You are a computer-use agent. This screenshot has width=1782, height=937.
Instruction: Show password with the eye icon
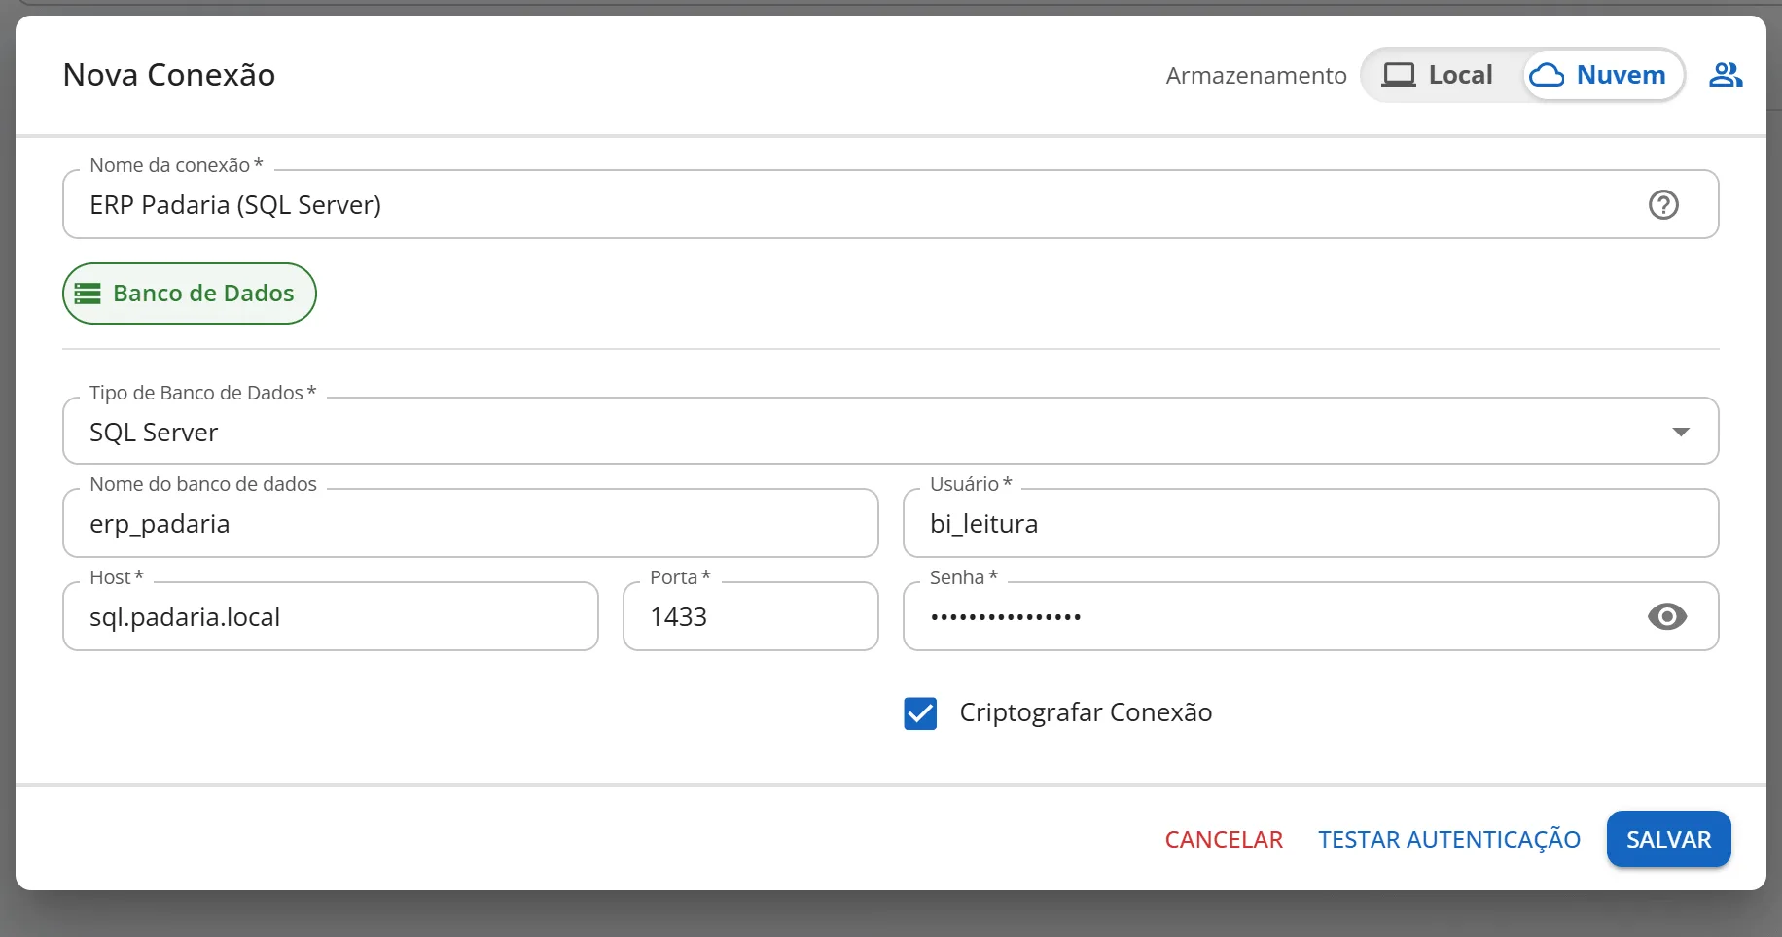[x=1667, y=616]
